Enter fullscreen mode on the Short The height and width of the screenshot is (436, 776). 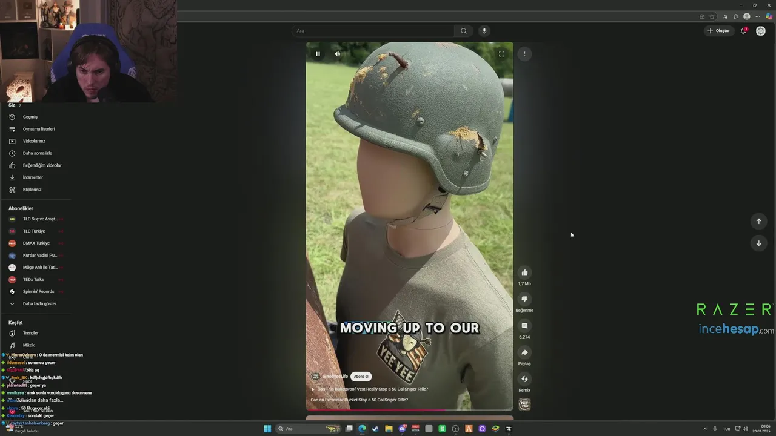(501, 54)
